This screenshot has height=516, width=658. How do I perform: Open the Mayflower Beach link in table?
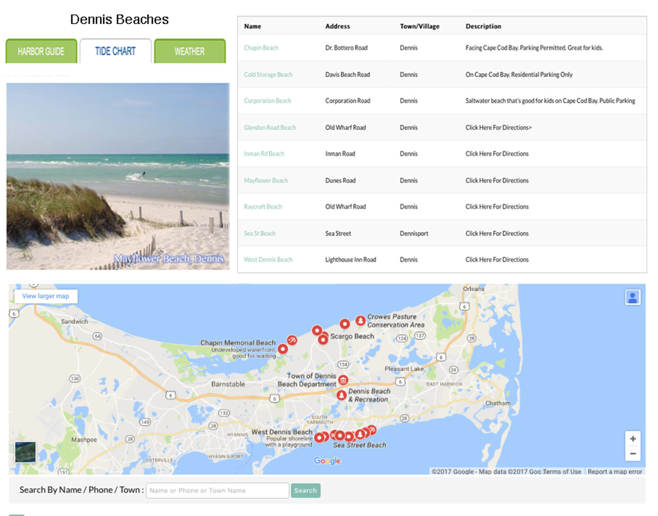pos(266,180)
